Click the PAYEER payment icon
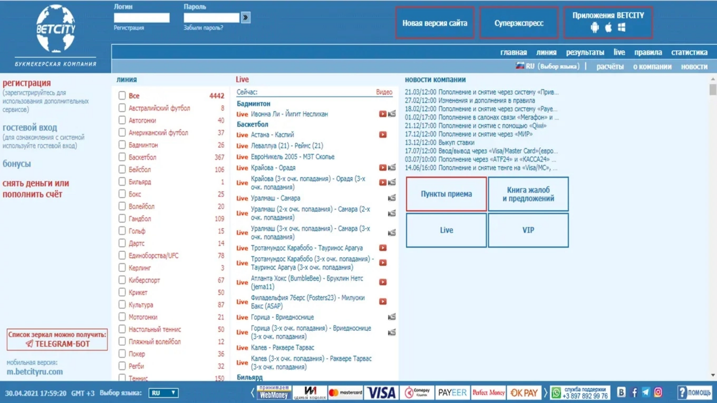Image resolution: width=717 pixels, height=403 pixels. (452, 393)
